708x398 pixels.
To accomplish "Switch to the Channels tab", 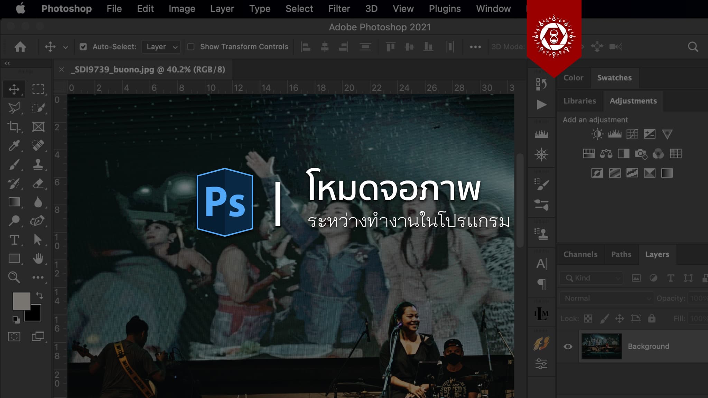I will 580,254.
